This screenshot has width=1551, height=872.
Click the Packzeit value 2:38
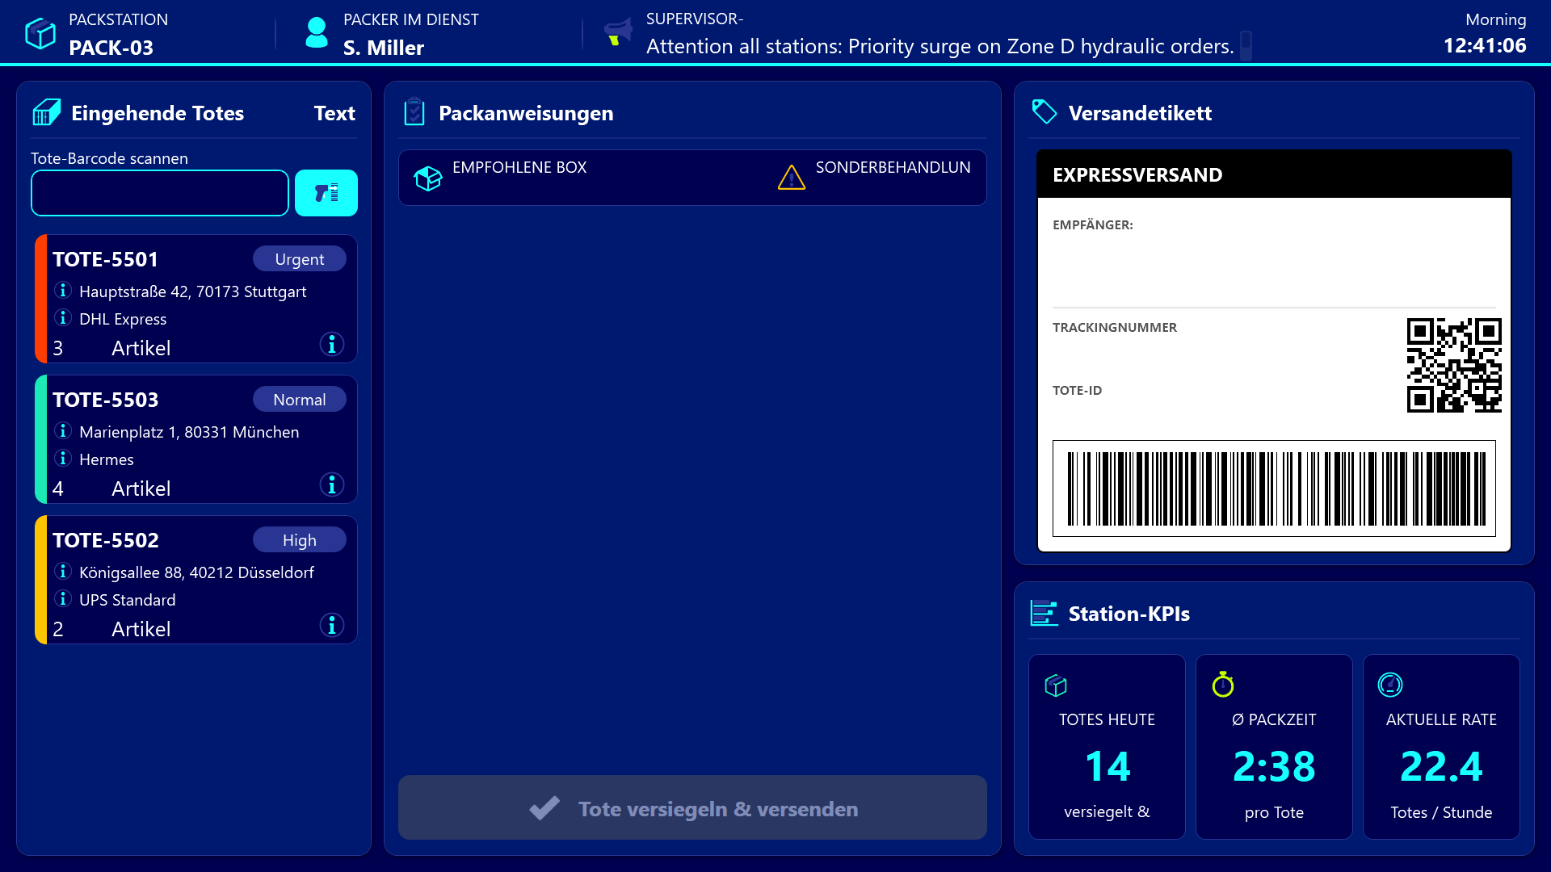click(x=1274, y=766)
